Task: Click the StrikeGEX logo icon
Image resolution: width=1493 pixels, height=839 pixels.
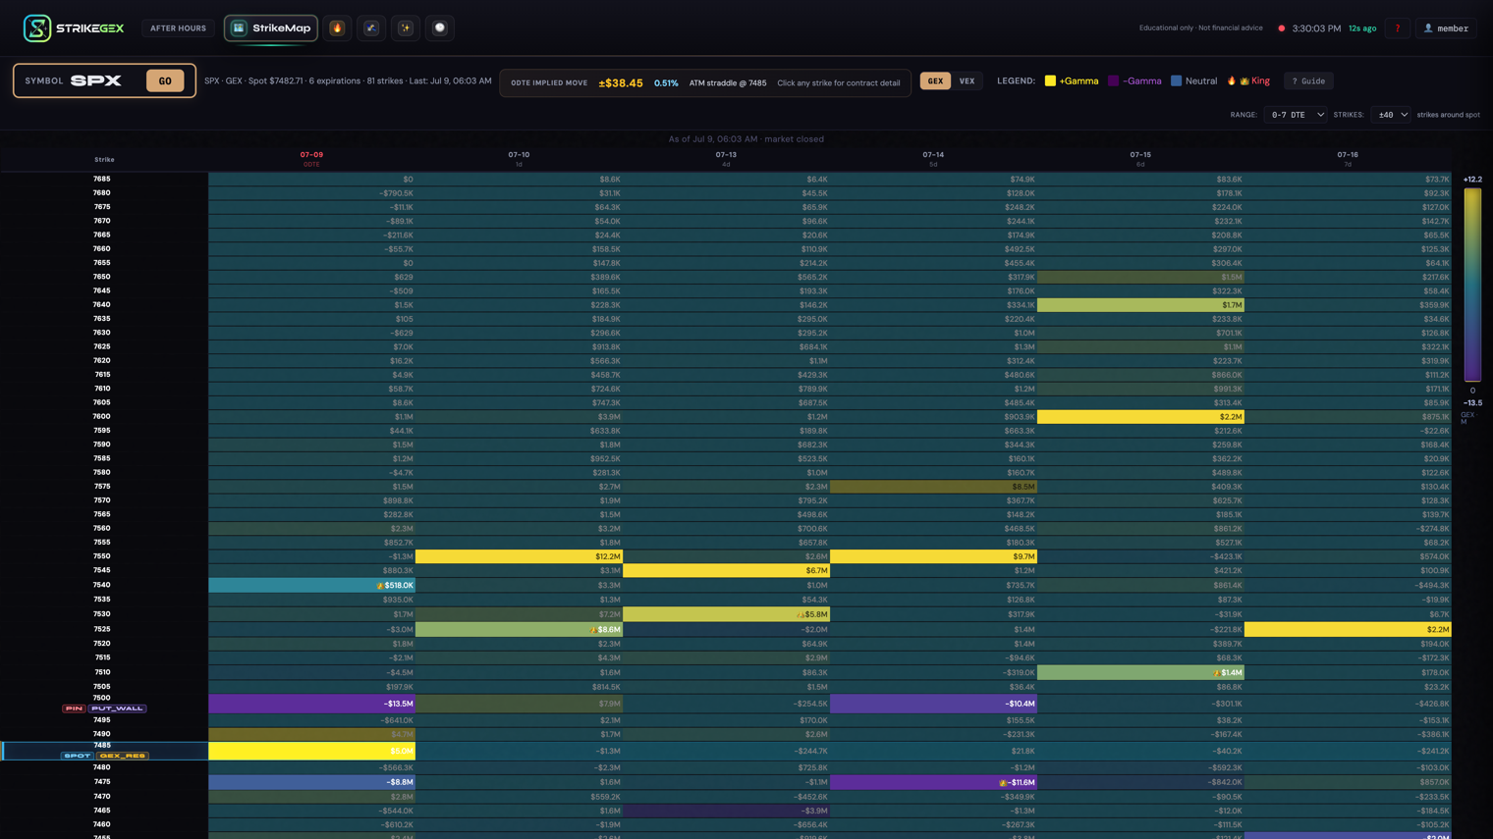Action: 37,28
